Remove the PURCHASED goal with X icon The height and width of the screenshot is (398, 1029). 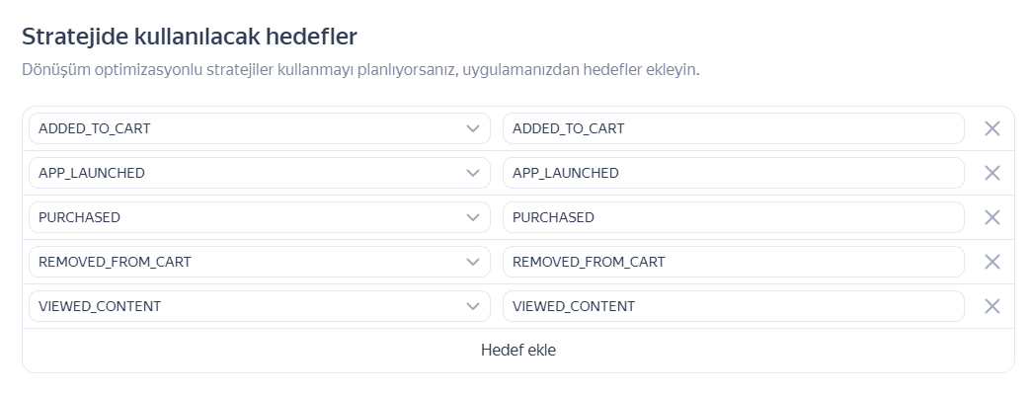992,217
